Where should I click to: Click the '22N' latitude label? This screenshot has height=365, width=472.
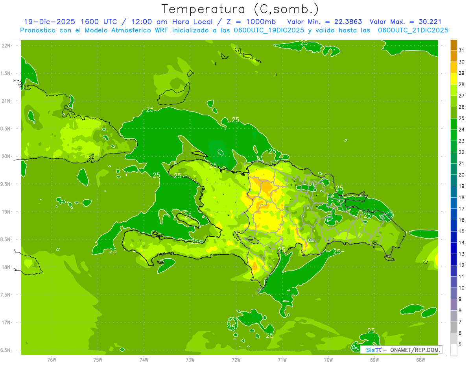click(6, 45)
